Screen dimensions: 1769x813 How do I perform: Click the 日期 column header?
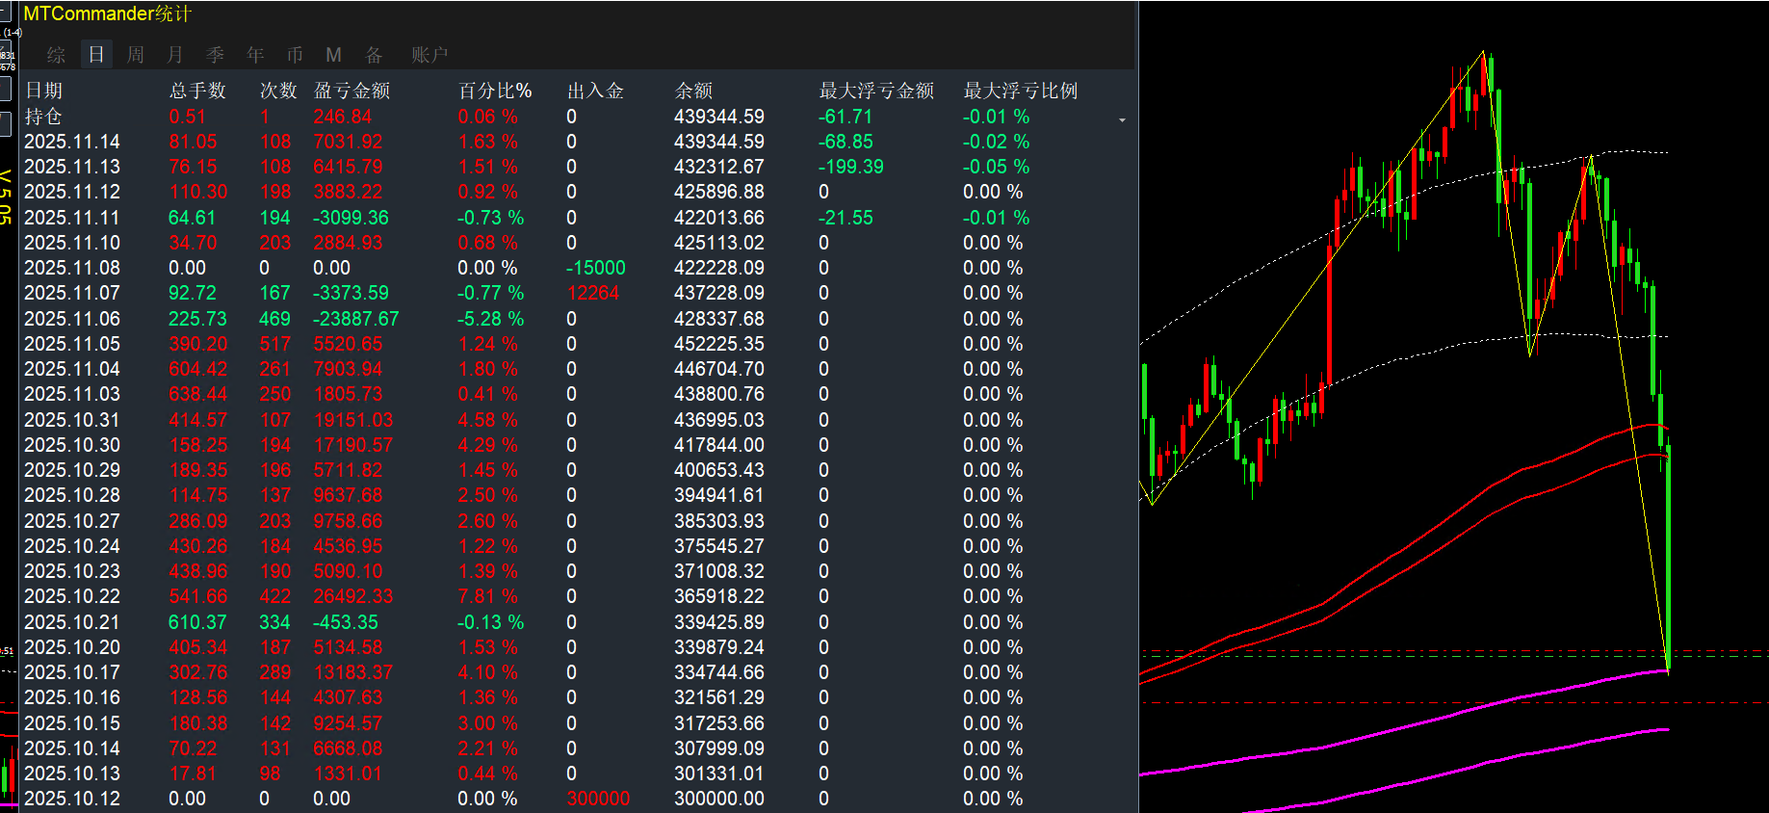tap(43, 91)
